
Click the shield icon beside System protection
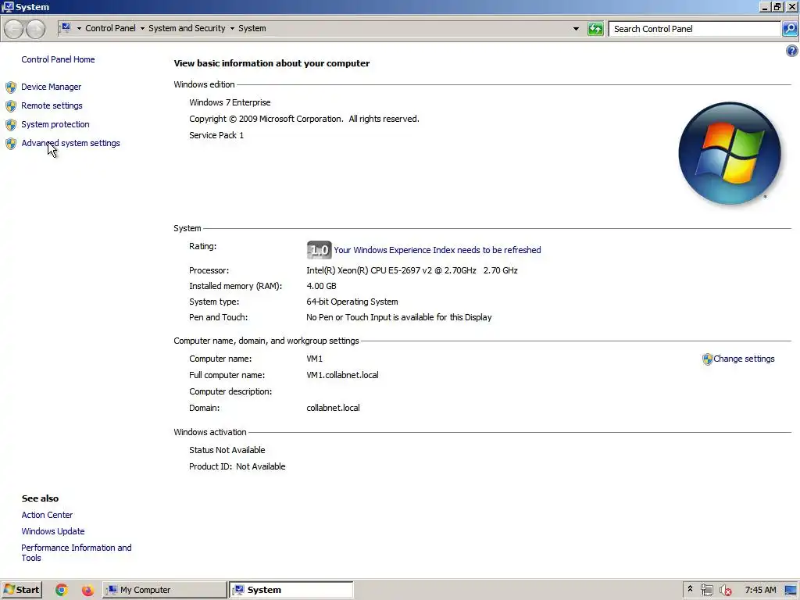(x=11, y=125)
